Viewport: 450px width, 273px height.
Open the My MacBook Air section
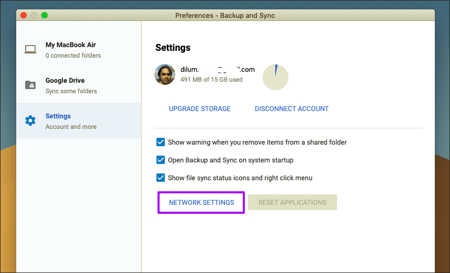[x=78, y=49]
